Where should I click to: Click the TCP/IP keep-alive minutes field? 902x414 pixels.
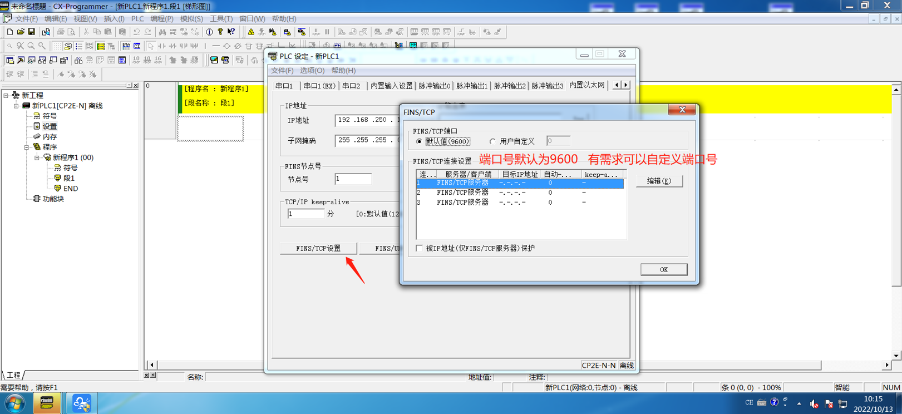[x=306, y=214]
